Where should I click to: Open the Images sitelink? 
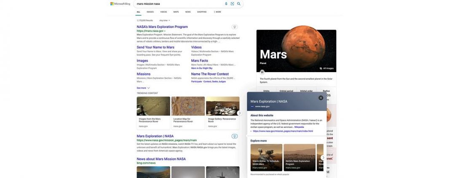pos(142,61)
